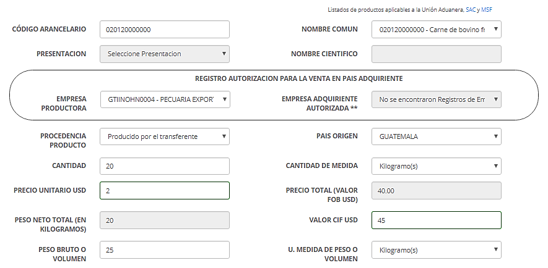Click the Precio Total FOB USD field
The width and height of the screenshot is (548, 268).
pyautogui.click(x=437, y=191)
